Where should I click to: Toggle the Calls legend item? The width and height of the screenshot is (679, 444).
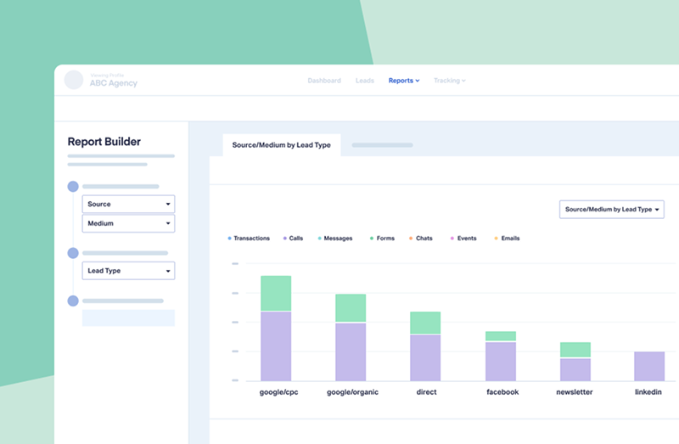(x=293, y=239)
